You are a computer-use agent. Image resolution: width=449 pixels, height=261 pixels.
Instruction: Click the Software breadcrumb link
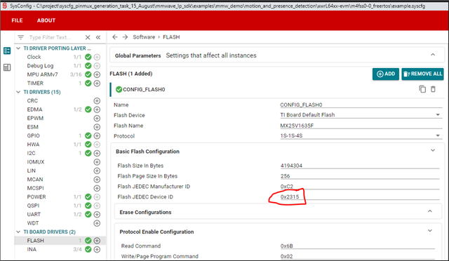144,37
